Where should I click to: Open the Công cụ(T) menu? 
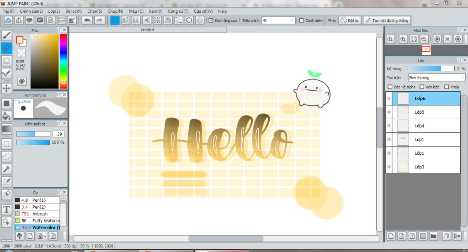(178, 11)
